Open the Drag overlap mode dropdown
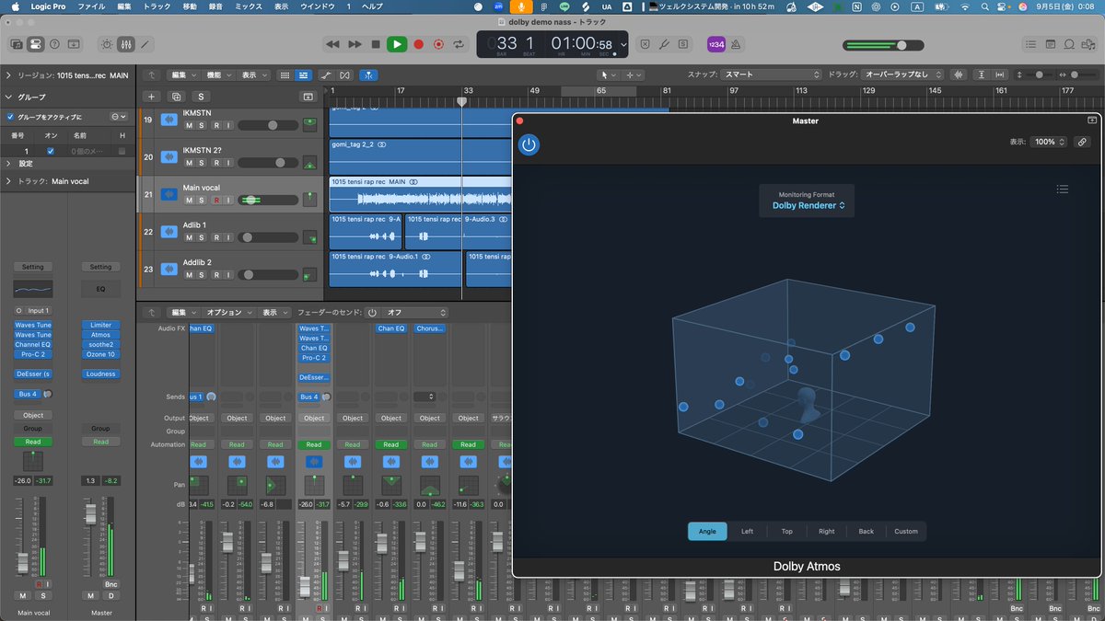Image resolution: width=1105 pixels, height=621 pixels. (903, 75)
